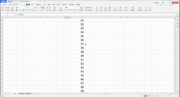Open the number format dropdown
Screen dimensions: 180x97
coord(71,8)
